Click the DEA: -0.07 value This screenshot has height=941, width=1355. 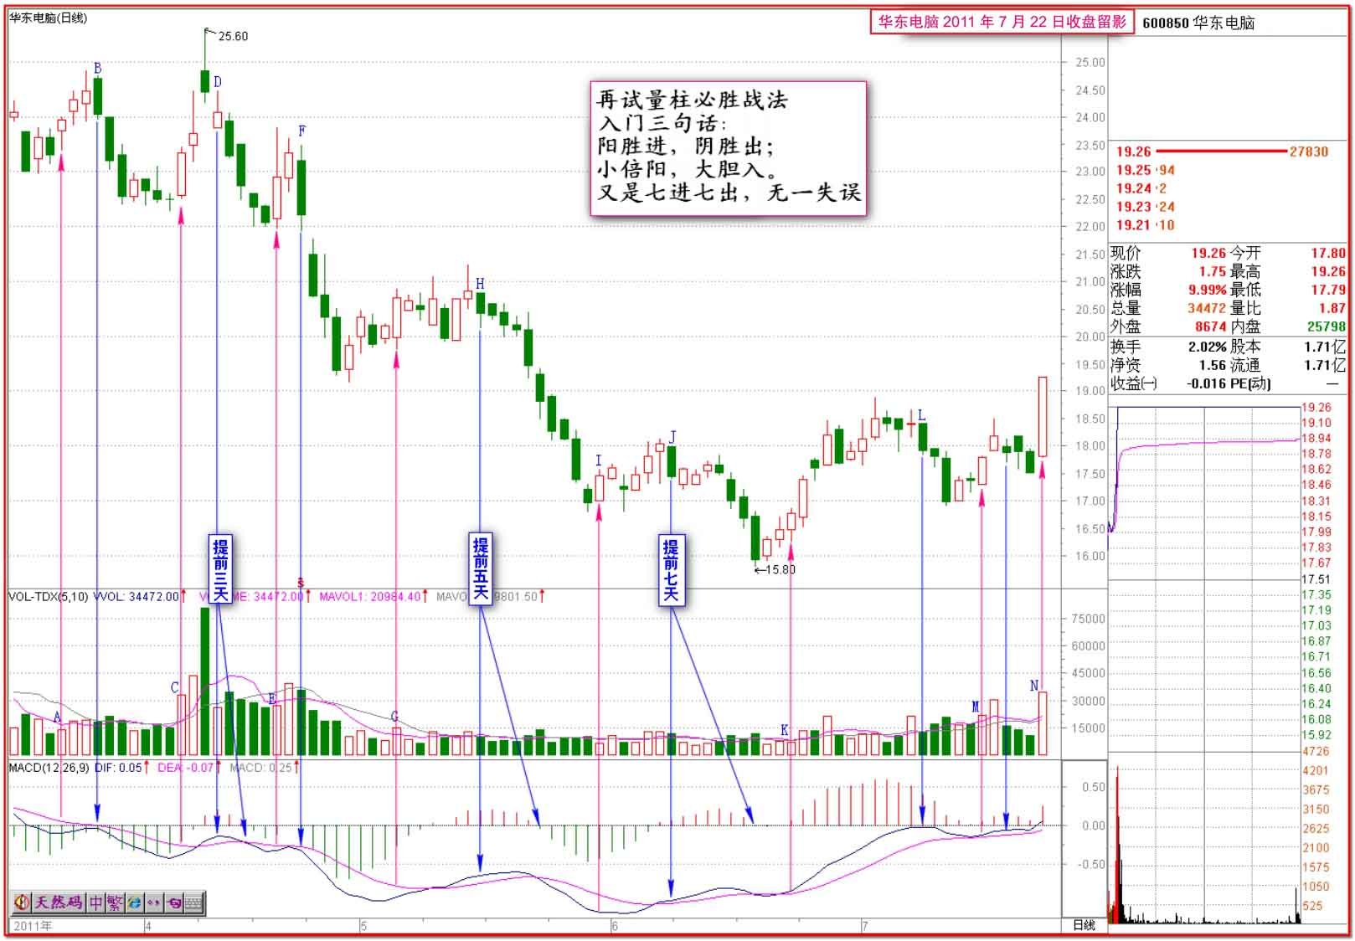click(186, 767)
